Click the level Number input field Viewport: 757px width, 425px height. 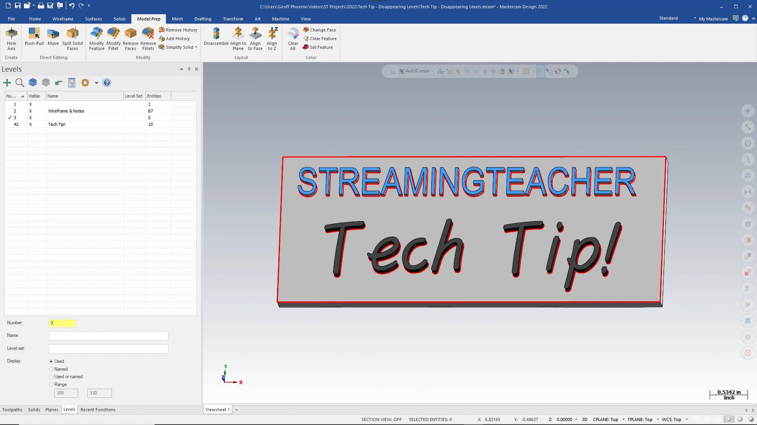62,323
